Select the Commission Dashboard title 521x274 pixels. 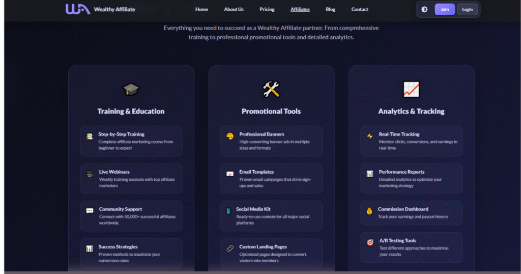click(403, 209)
